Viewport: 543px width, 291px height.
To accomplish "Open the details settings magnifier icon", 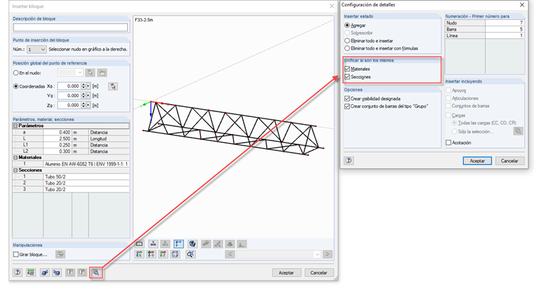I will (x=96, y=272).
